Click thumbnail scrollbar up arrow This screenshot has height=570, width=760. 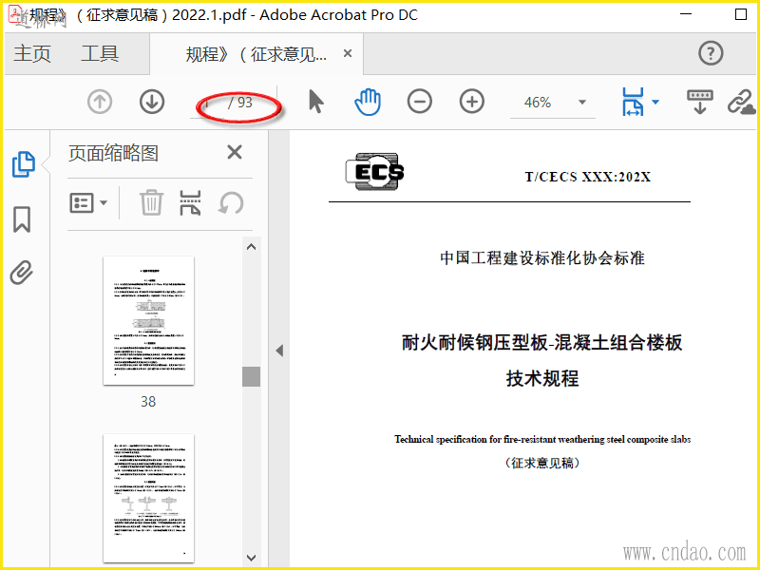(x=251, y=247)
